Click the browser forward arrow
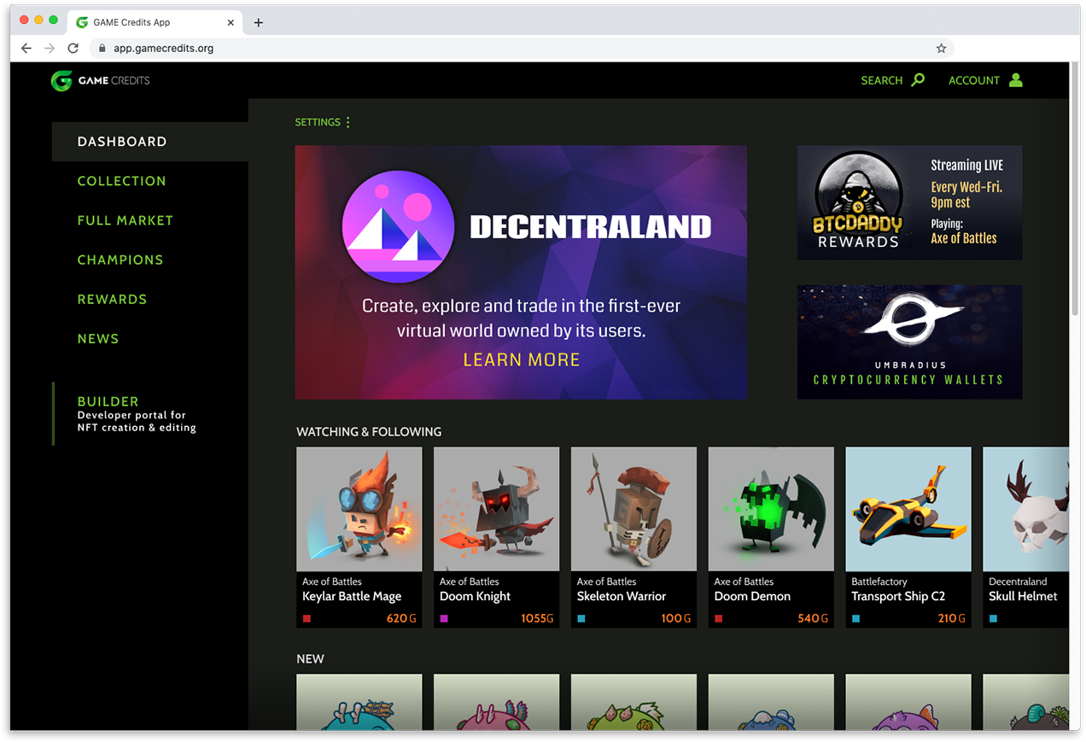The height and width of the screenshot is (742, 1086). click(x=50, y=49)
